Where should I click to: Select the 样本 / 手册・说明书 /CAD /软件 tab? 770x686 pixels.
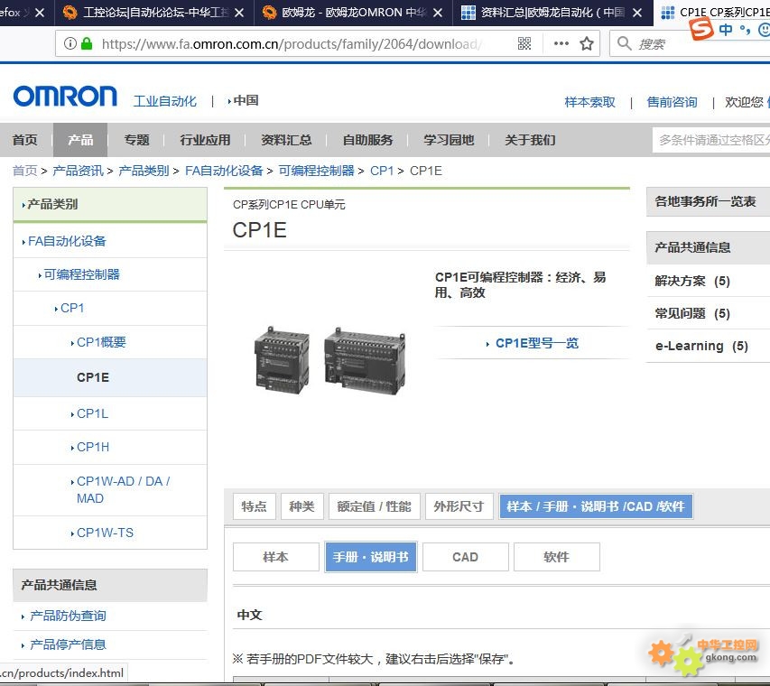coord(596,506)
